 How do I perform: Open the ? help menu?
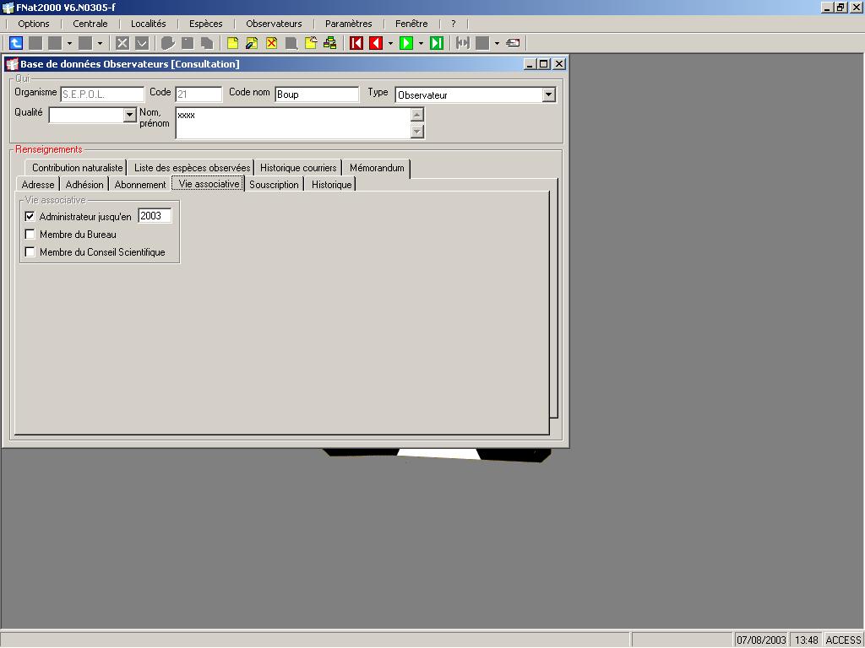pos(454,24)
